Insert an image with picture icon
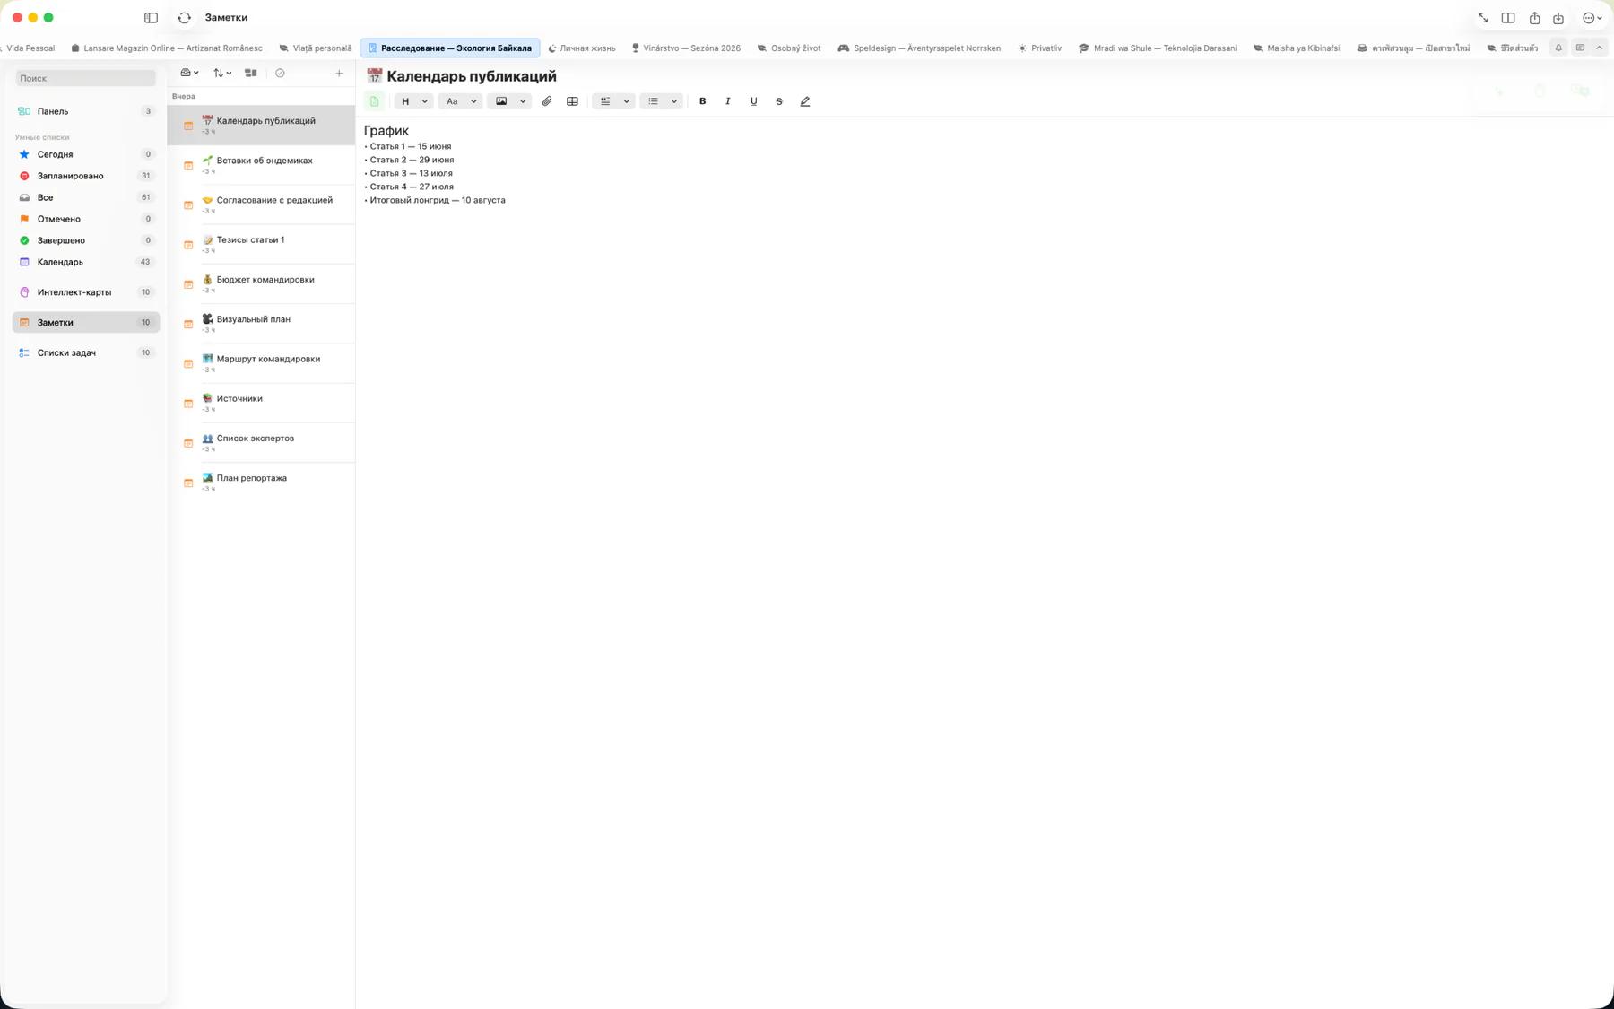 pyautogui.click(x=501, y=101)
